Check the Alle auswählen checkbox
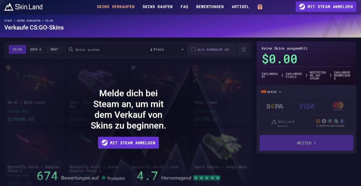The image size is (361, 186). (193, 49)
